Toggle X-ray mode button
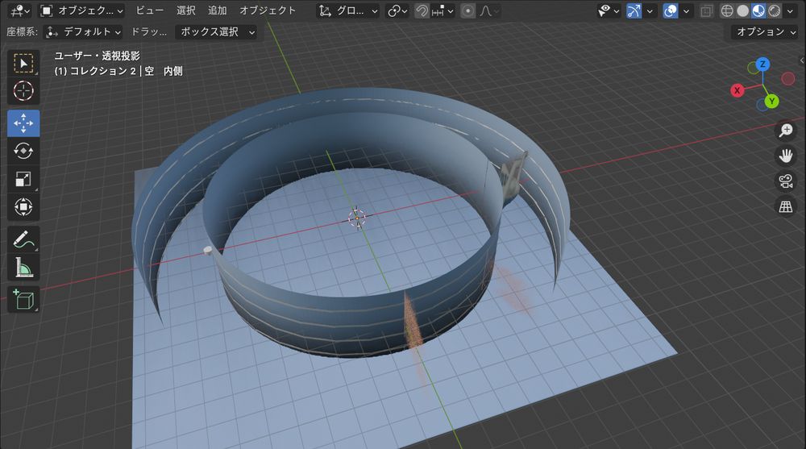Image resolution: width=806 pixels, height=449 pixels. [707, 10]
